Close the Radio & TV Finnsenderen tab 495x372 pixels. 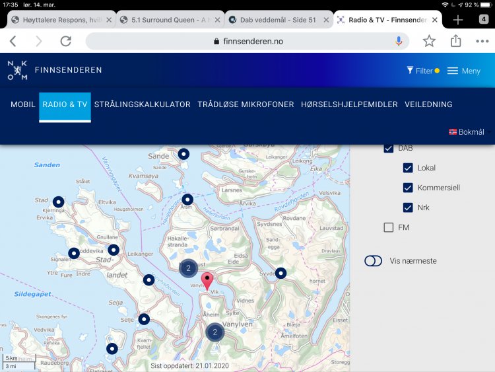click(x=435, y=20)
